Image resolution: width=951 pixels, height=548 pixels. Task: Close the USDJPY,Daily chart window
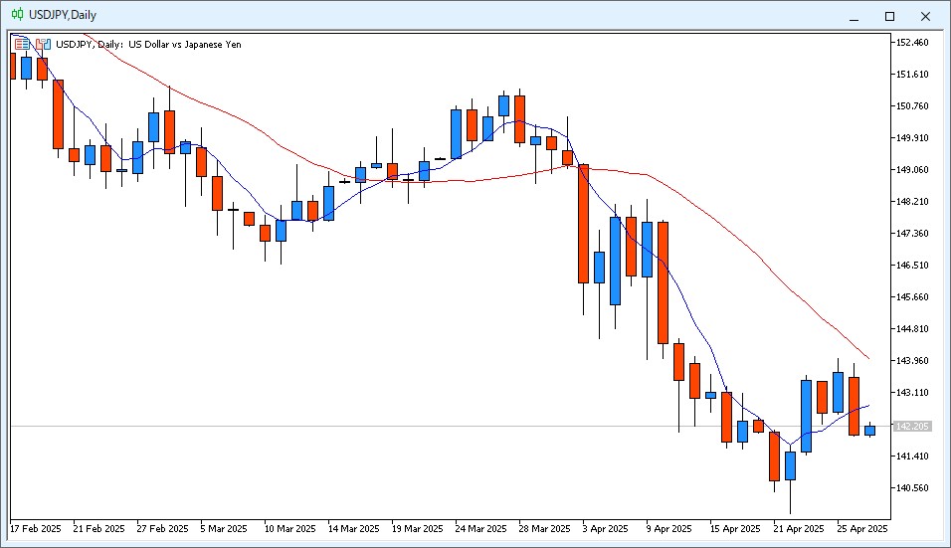pyautogui.click(x=925, y=16)
